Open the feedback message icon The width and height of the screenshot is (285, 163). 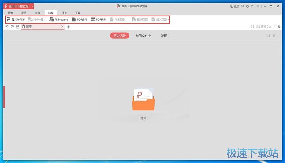[x=242, y=6]
